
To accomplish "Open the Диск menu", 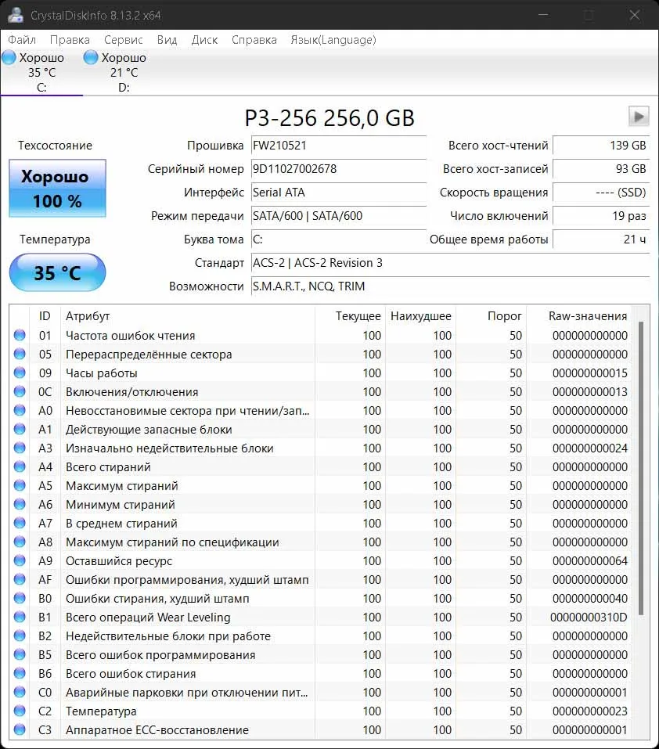I will (x=204, y=40).
